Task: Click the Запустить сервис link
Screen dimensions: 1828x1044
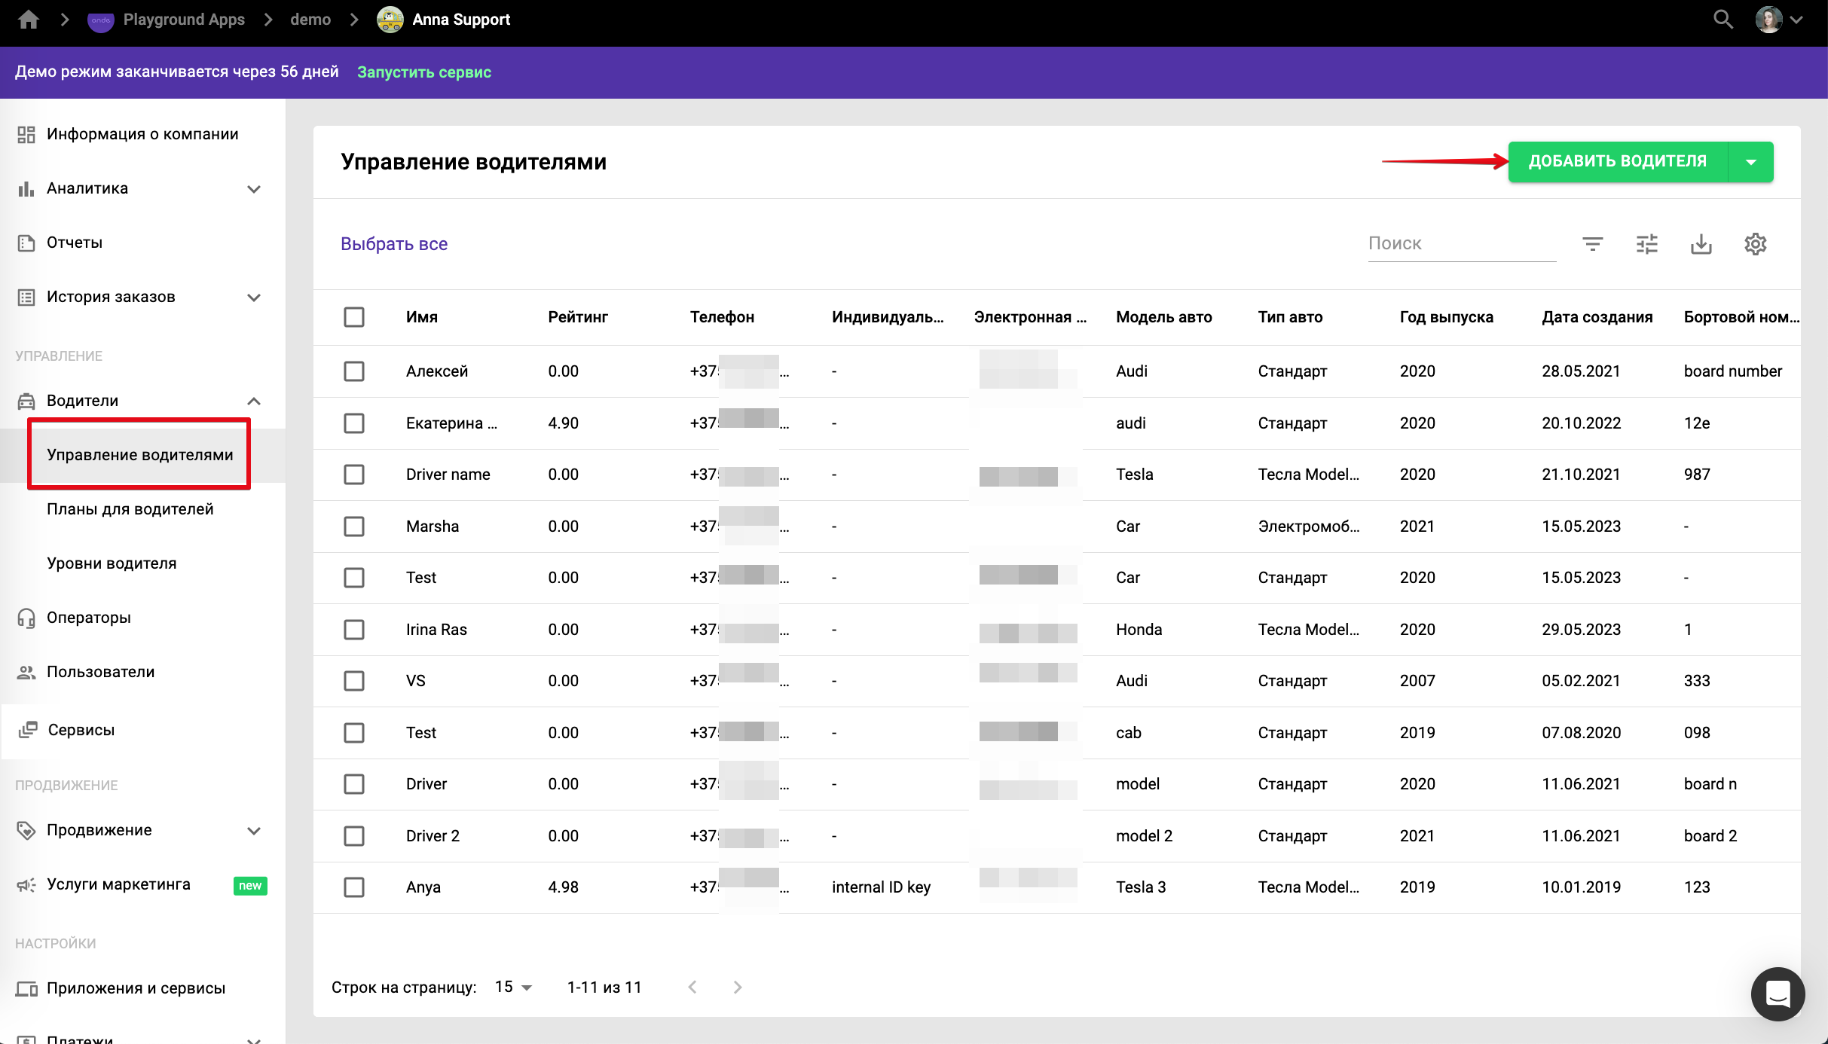Action: [423, 72]
